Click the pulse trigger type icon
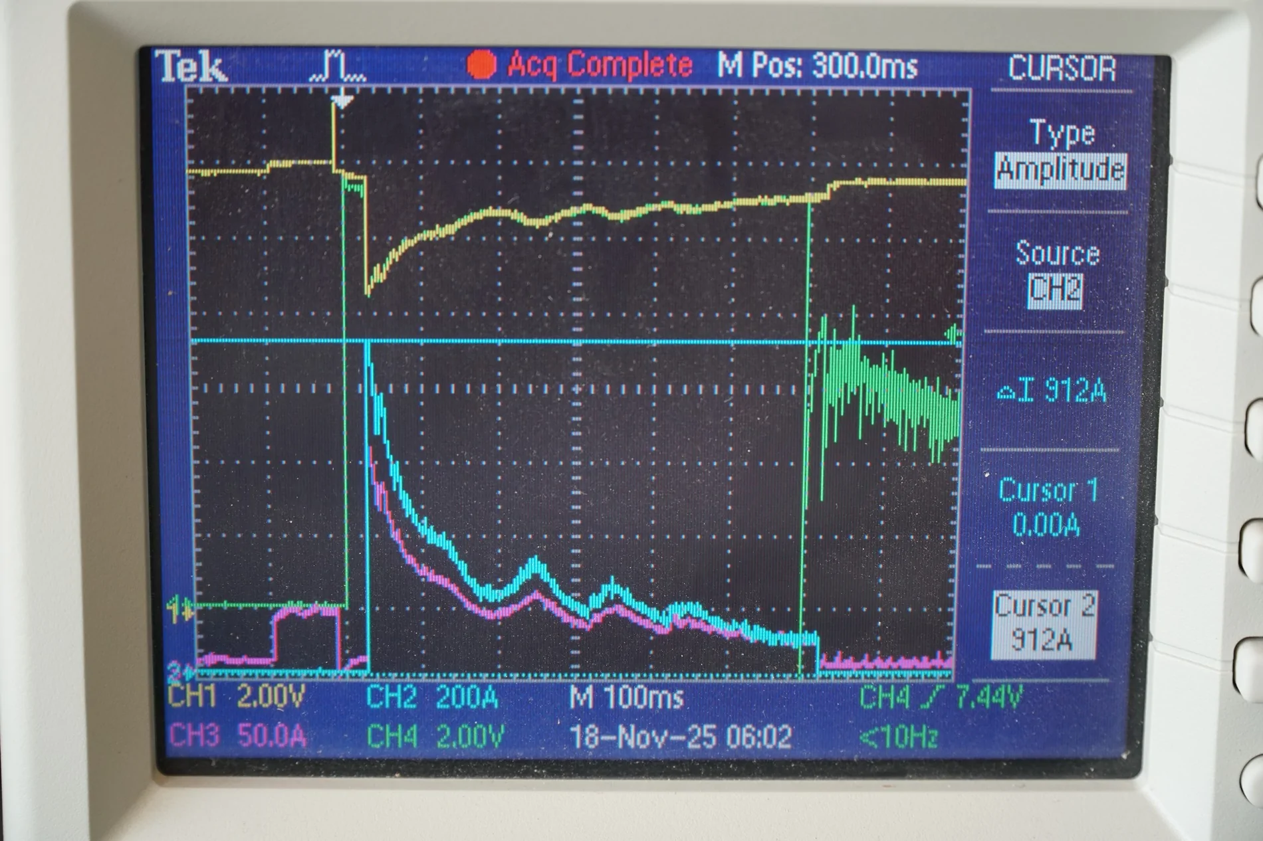 pyautogui.click(x=338, y=66)
